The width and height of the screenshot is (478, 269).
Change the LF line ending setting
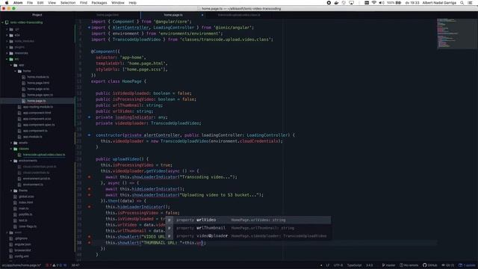(x=328, y=265)
